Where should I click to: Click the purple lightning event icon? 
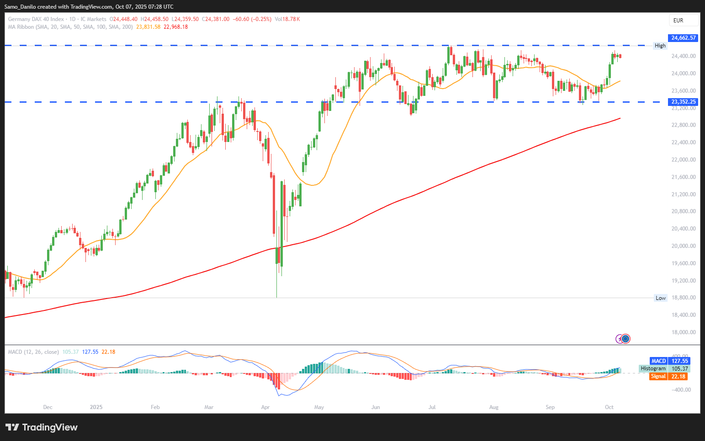(619, 339)
